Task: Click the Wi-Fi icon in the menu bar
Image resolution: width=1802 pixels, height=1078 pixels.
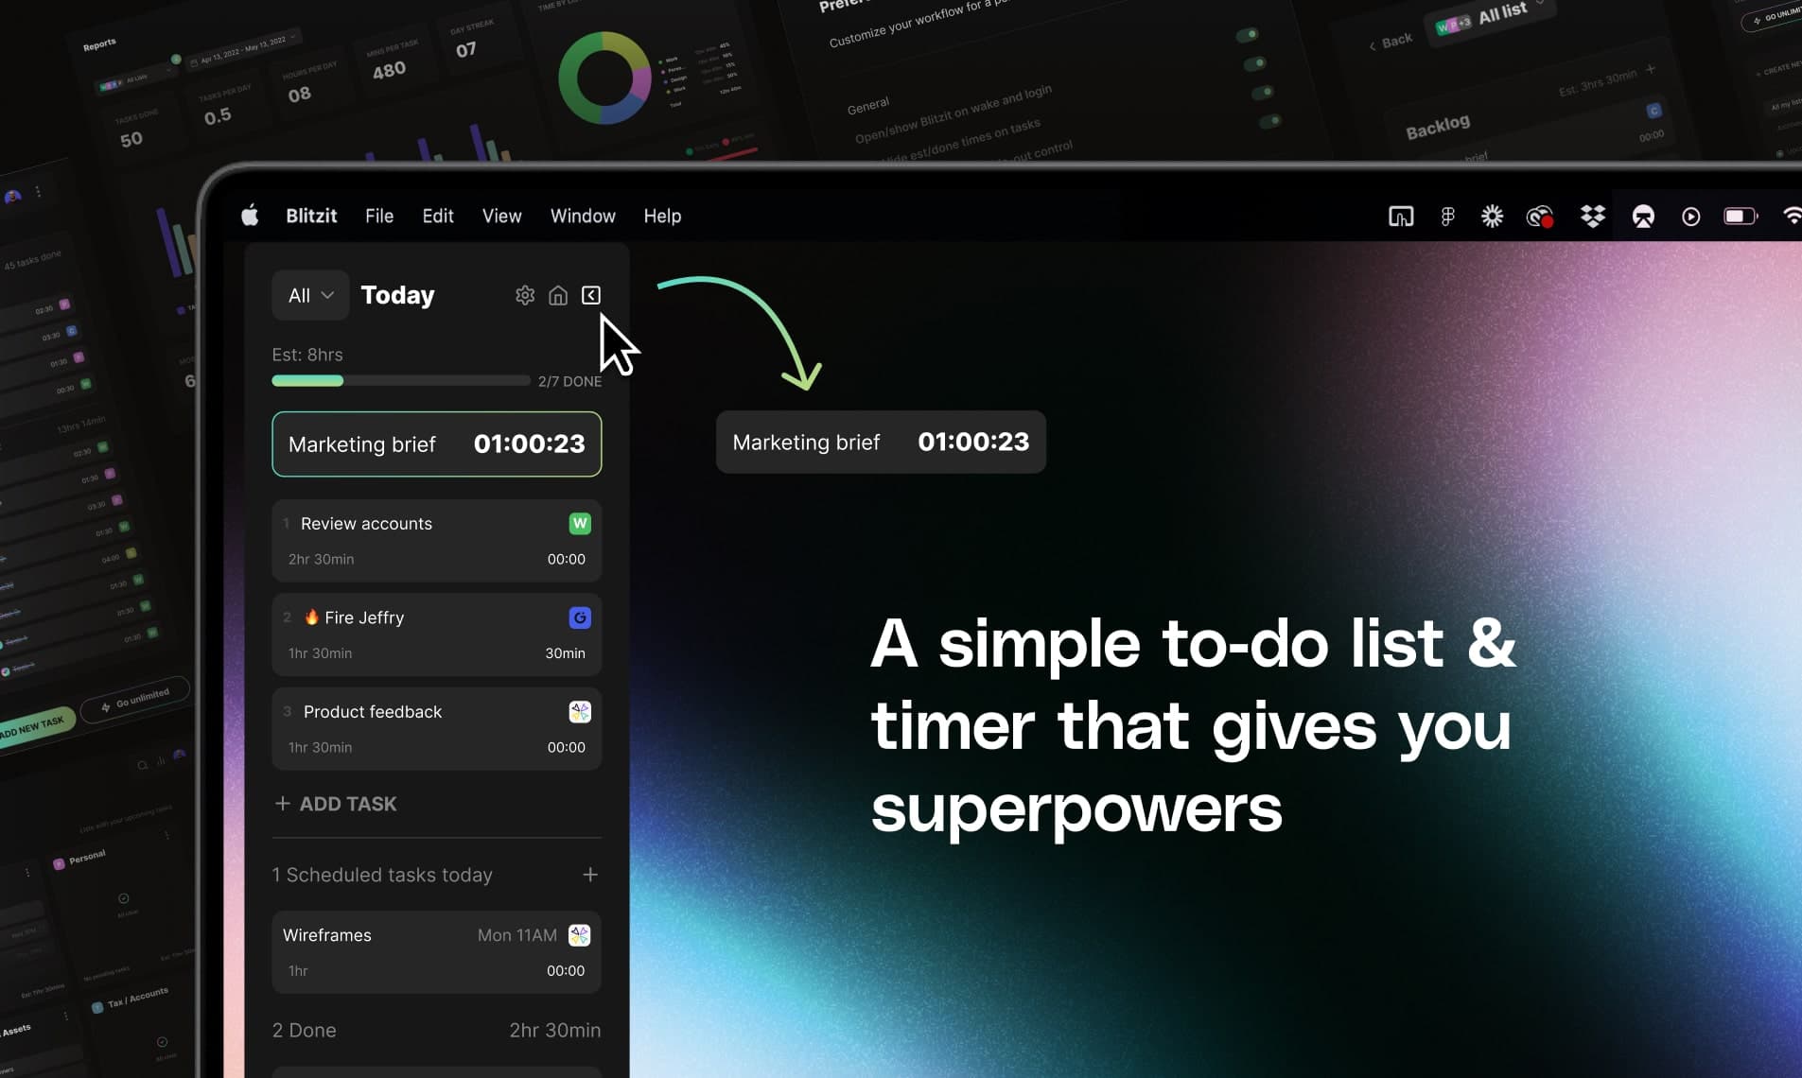Action: pyautogui.click(x=1793, y=216)
